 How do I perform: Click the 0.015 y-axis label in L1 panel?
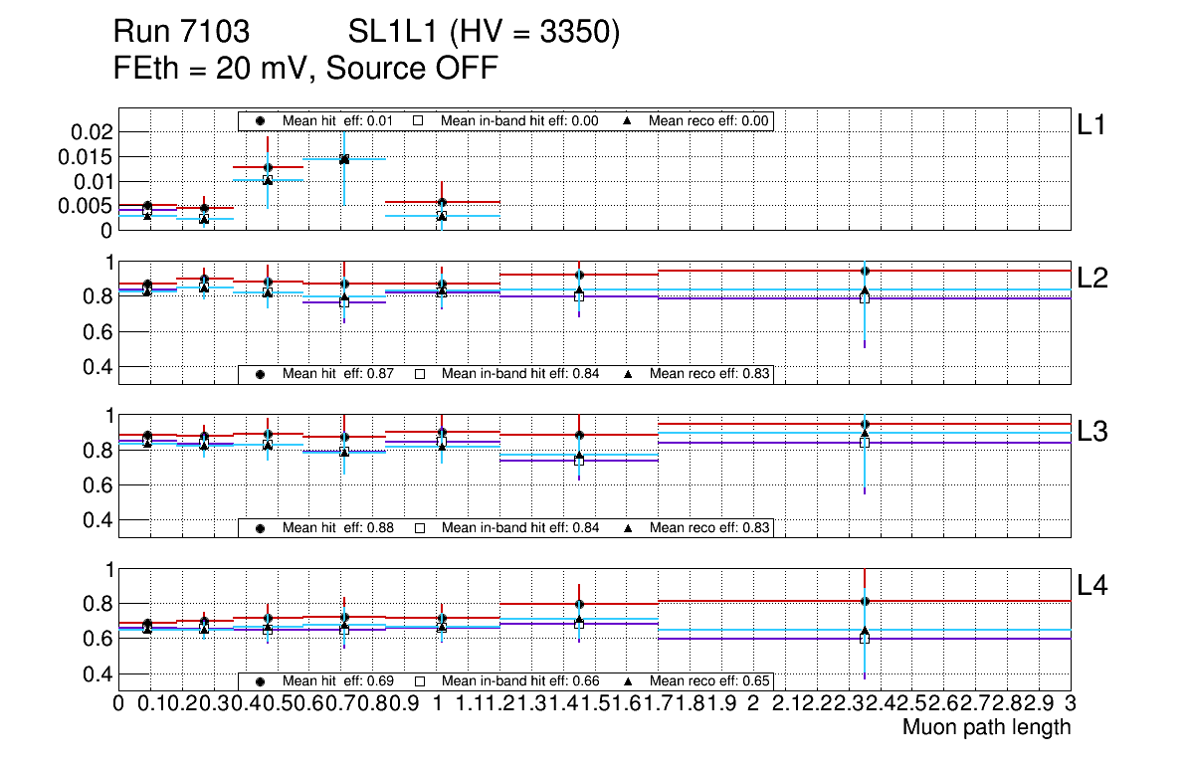coord(88,156)
